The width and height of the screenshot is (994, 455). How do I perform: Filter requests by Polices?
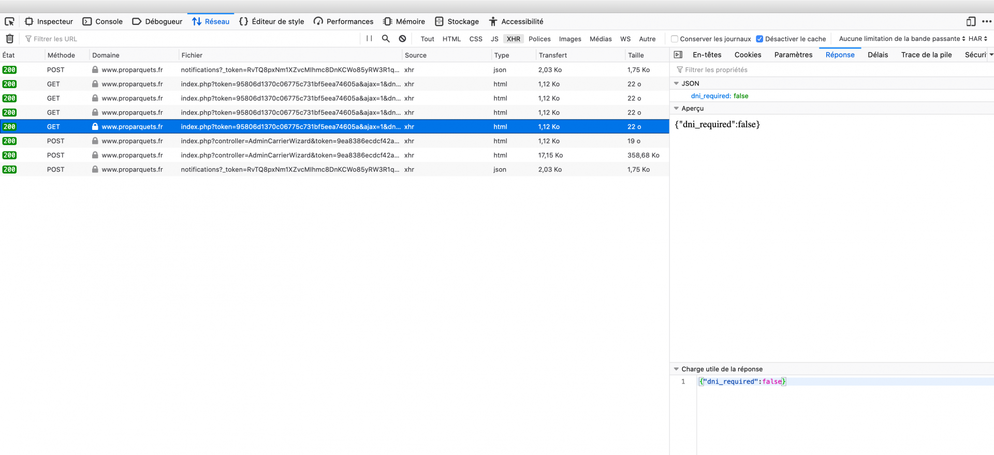[539, 39]
